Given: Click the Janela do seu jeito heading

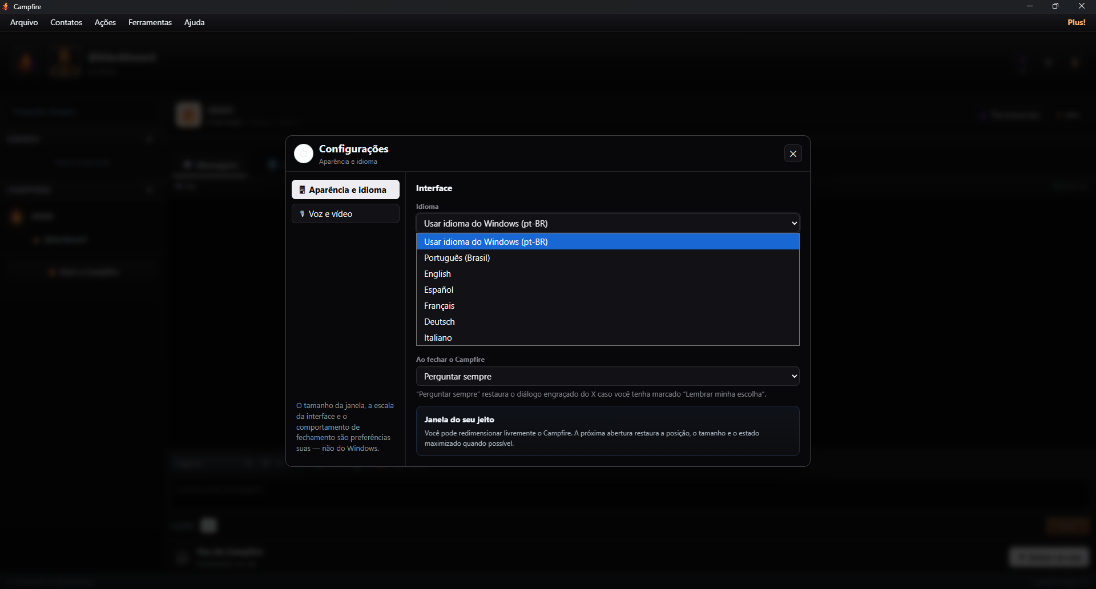Looking at the screenshot, I should coord(460,419).
